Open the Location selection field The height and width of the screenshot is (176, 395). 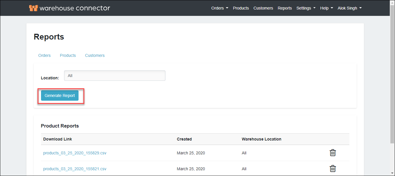115,76
